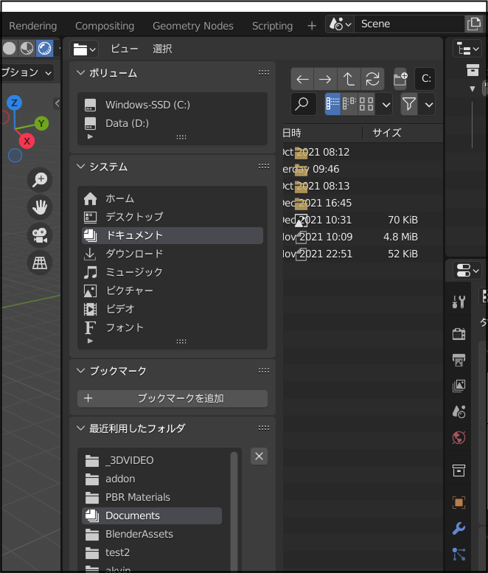Open the ビュー menu
The width and height of the screenshot is (488, 573).
point(124,49)
